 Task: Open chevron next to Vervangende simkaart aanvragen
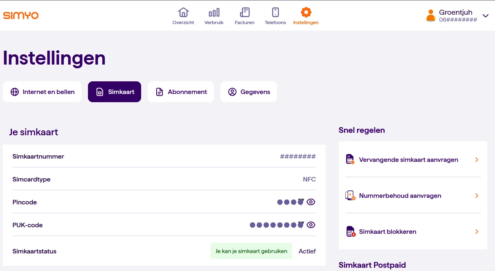coord(477,160)
